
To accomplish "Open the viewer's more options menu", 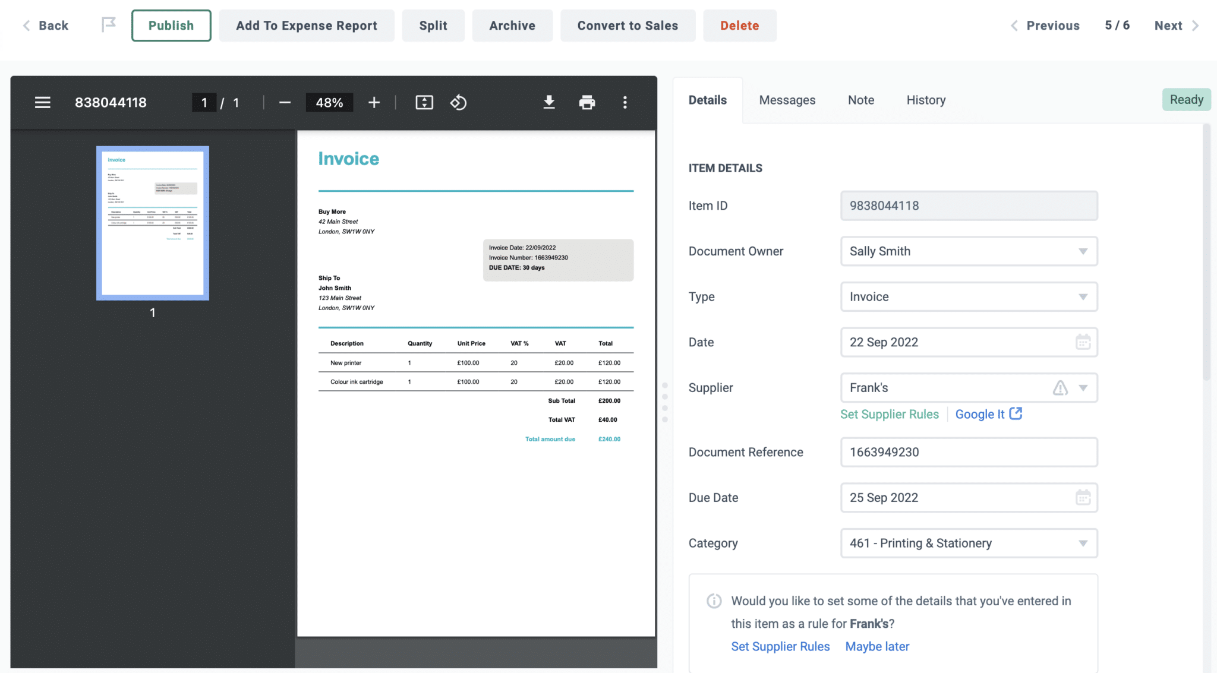I will 625,102.
